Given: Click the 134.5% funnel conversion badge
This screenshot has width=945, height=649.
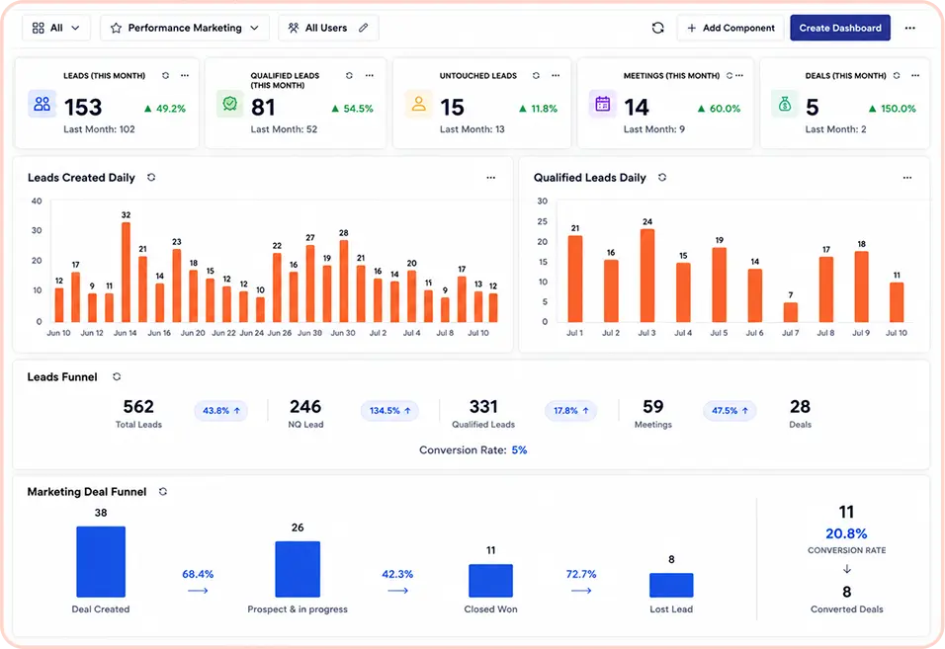Looking at the screenshot, I should 389,411.
